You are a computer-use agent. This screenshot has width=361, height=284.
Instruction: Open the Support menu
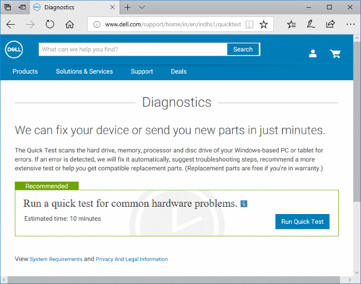[142, 72]
